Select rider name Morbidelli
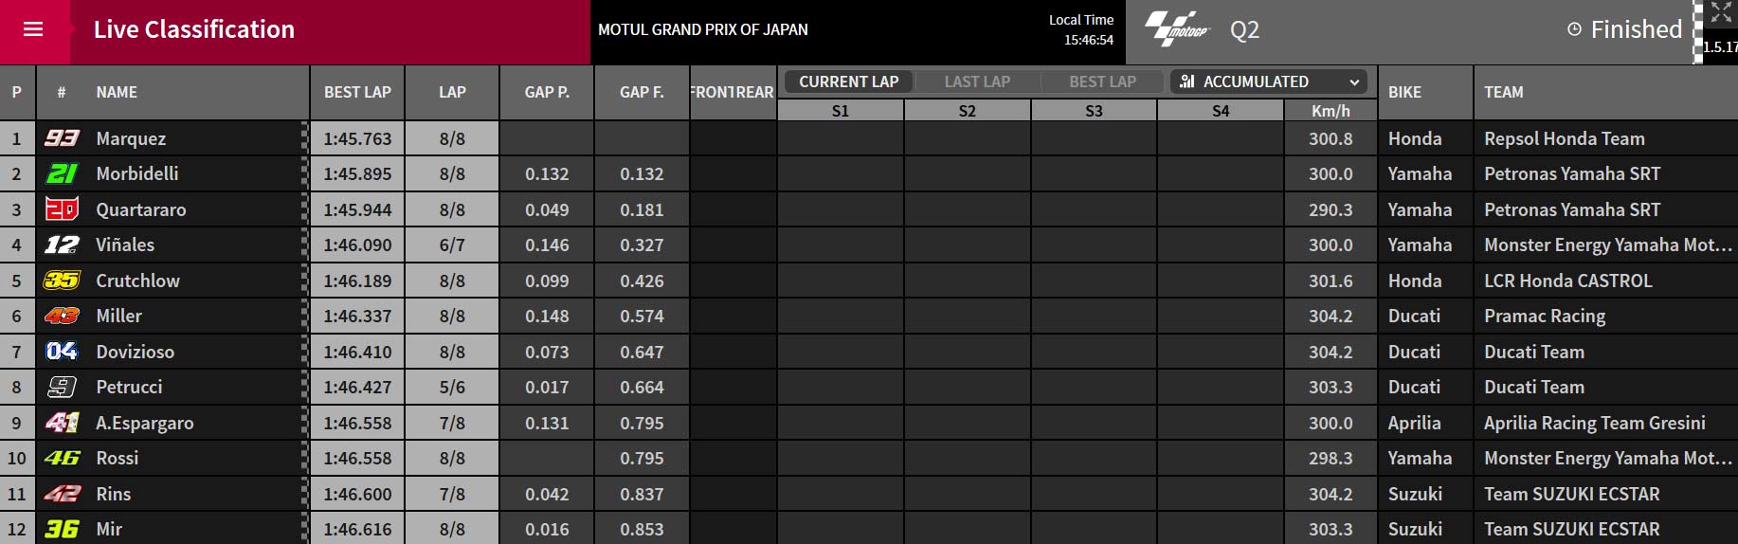Image resolution: width=1738 pixels, height=544 pixels. click(137, 173)
